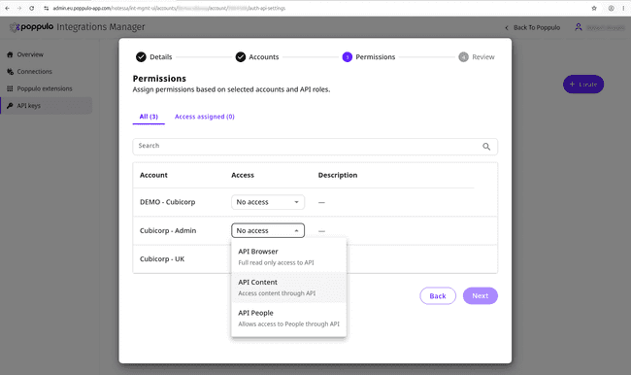
Task: Click the Connections plug icon
Action: point(10,71)
